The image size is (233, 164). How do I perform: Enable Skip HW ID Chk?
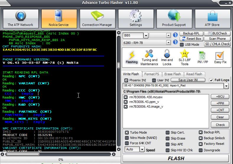167,150
